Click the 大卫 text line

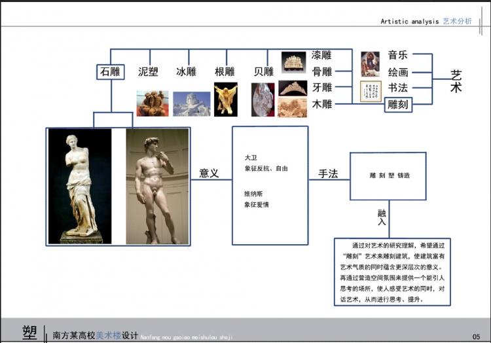251,157
